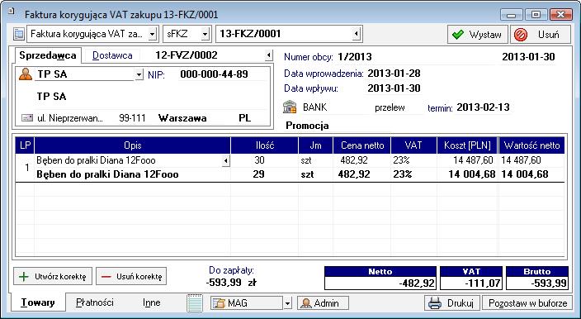This screenshot has height=319, width=581.
Task: Click Utwórz korektę button
Action: pos(53,276)
